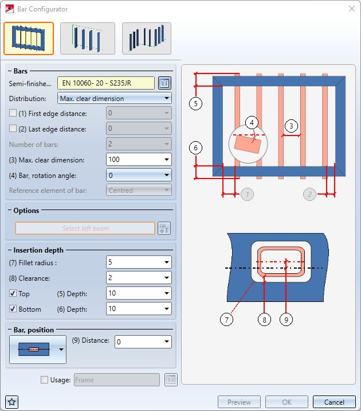Enable the Usage checkbox
This screenshot has height=411, width=361.
(x=45, y=379)
